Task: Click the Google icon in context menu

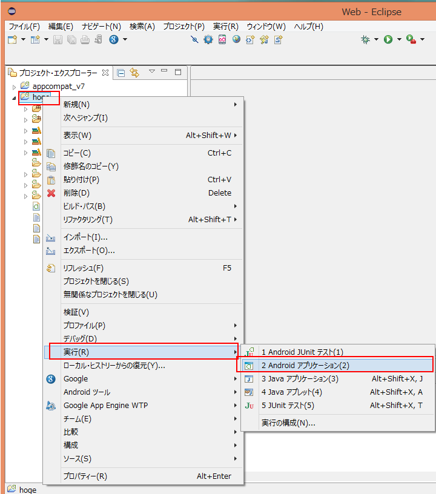Action: point(51,379)
